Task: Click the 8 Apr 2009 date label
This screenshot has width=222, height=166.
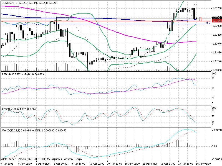Action: [x=7, y=164]
